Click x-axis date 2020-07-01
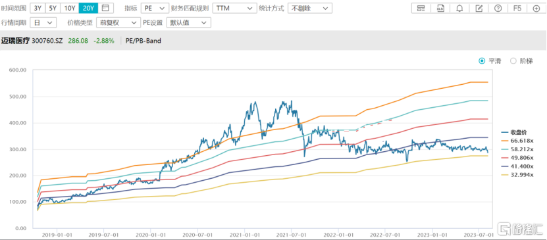Screen dimensions: 547x240 point(197,235)
